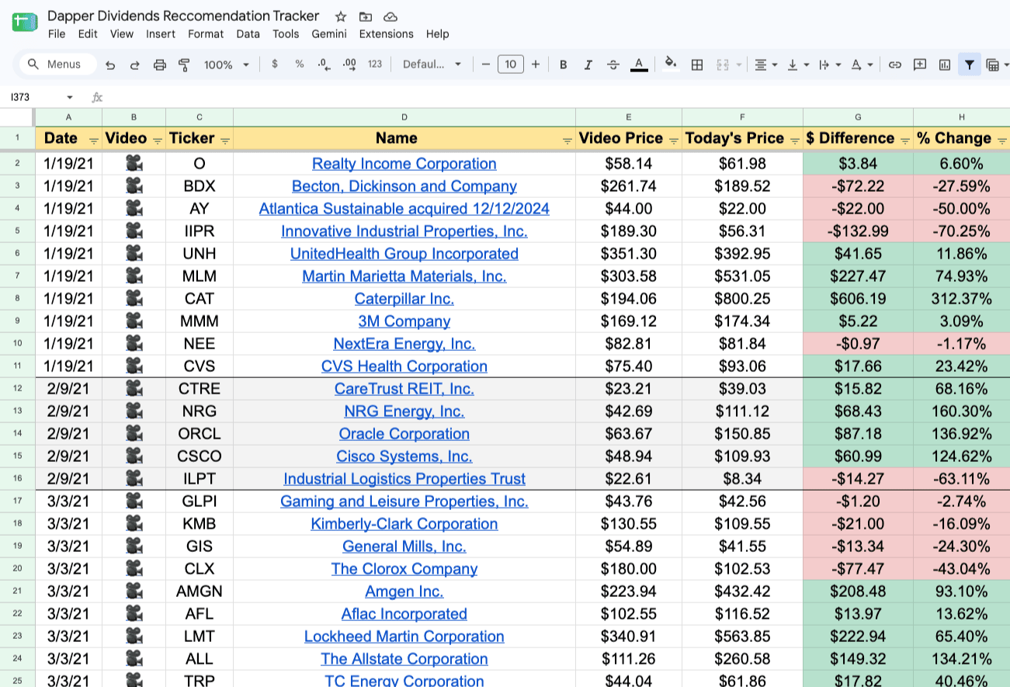Open the View menu
This screenshot has width=1010, height=687.
click(x=122, y=34)
